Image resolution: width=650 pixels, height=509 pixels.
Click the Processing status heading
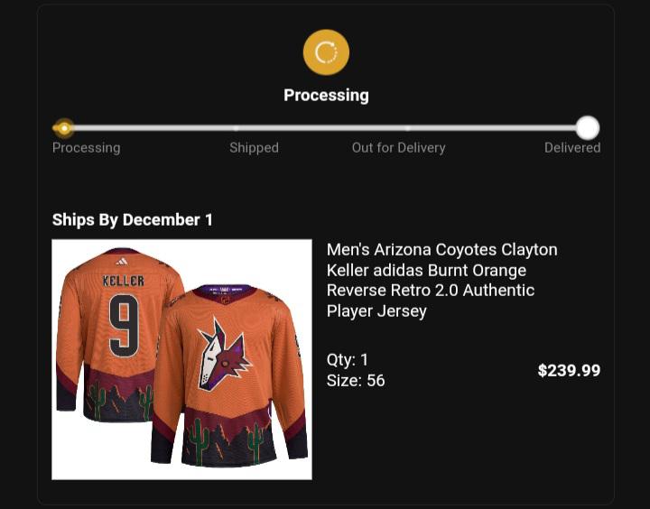coord(326,96)
